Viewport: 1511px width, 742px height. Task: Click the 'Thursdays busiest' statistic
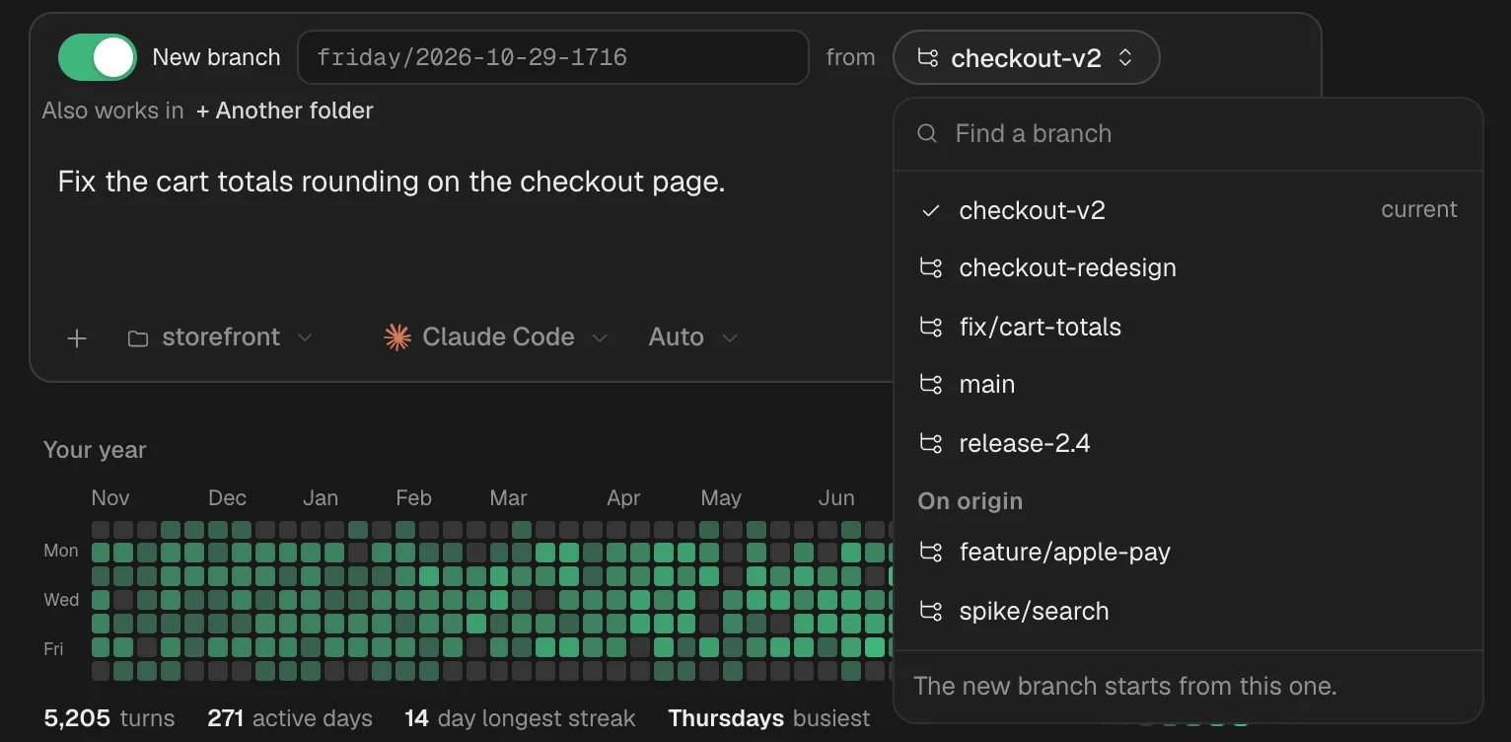[x=769, y=718]
